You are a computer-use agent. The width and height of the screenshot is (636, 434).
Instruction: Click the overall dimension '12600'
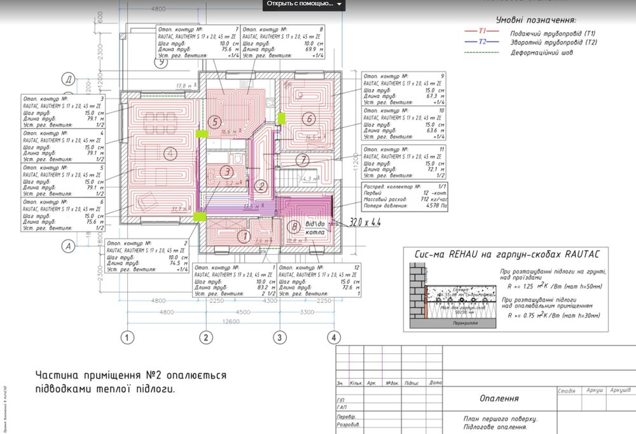pyautogui.click(x=231, y=321)
